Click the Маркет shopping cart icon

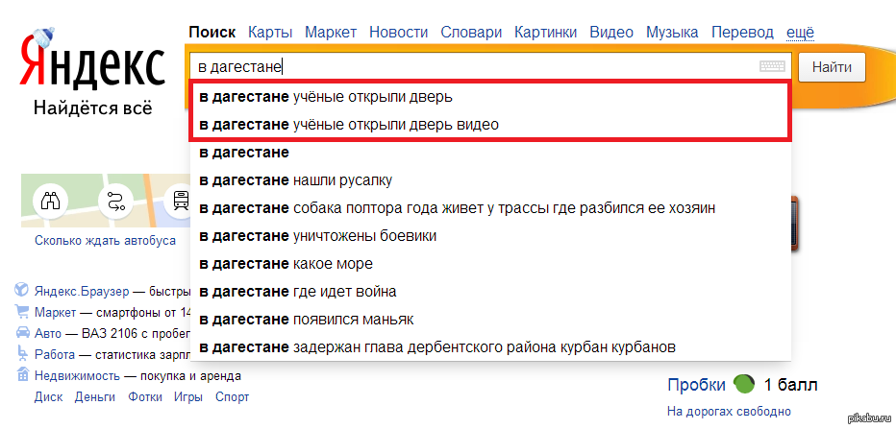(x=22, y=312)
